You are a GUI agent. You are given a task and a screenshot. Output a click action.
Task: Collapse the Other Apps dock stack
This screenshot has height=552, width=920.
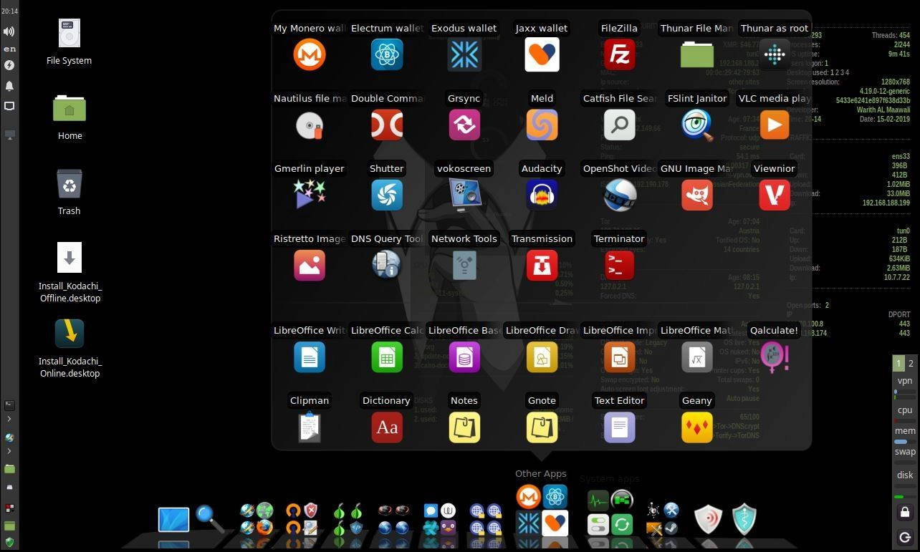[542, 510]
